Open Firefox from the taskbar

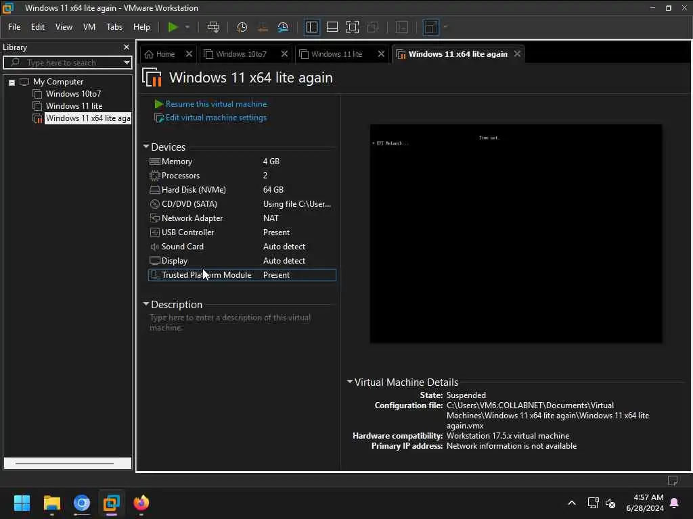(x=141, y=503)
